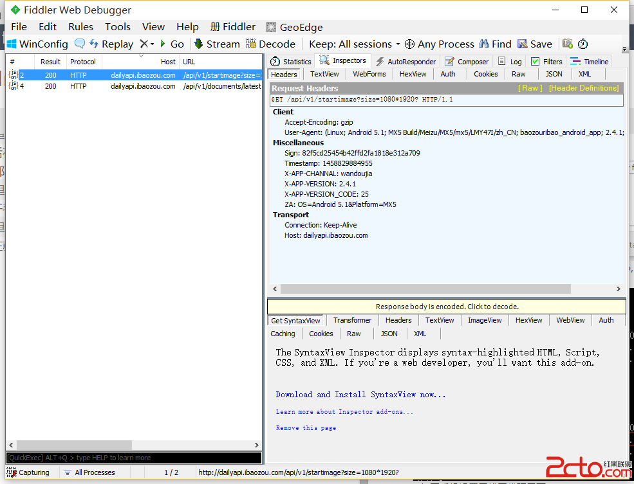Save sessions with the Save button
634x484 pixels.
pos(534,44)
